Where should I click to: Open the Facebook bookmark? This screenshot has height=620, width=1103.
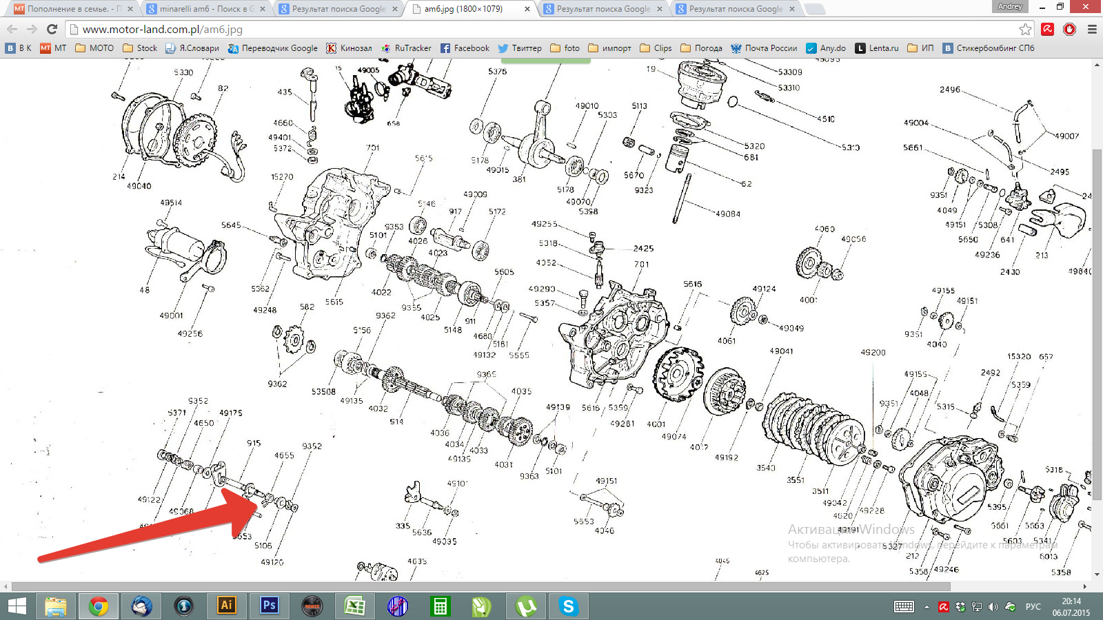click(x=465, y=48)
